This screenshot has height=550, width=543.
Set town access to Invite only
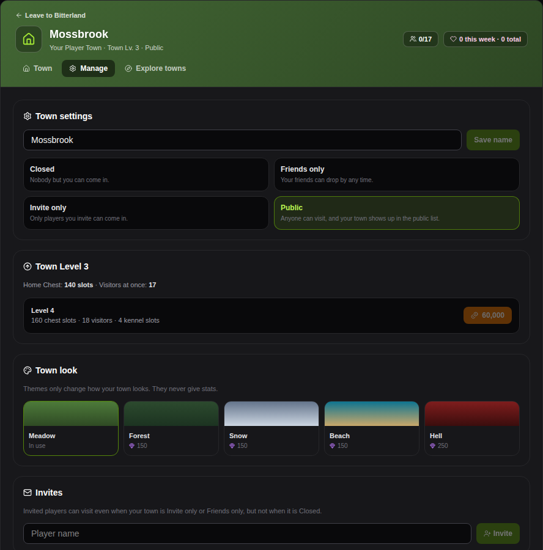point(146,213)
